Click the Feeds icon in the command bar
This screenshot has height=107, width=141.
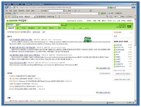(x=111, y=17)
